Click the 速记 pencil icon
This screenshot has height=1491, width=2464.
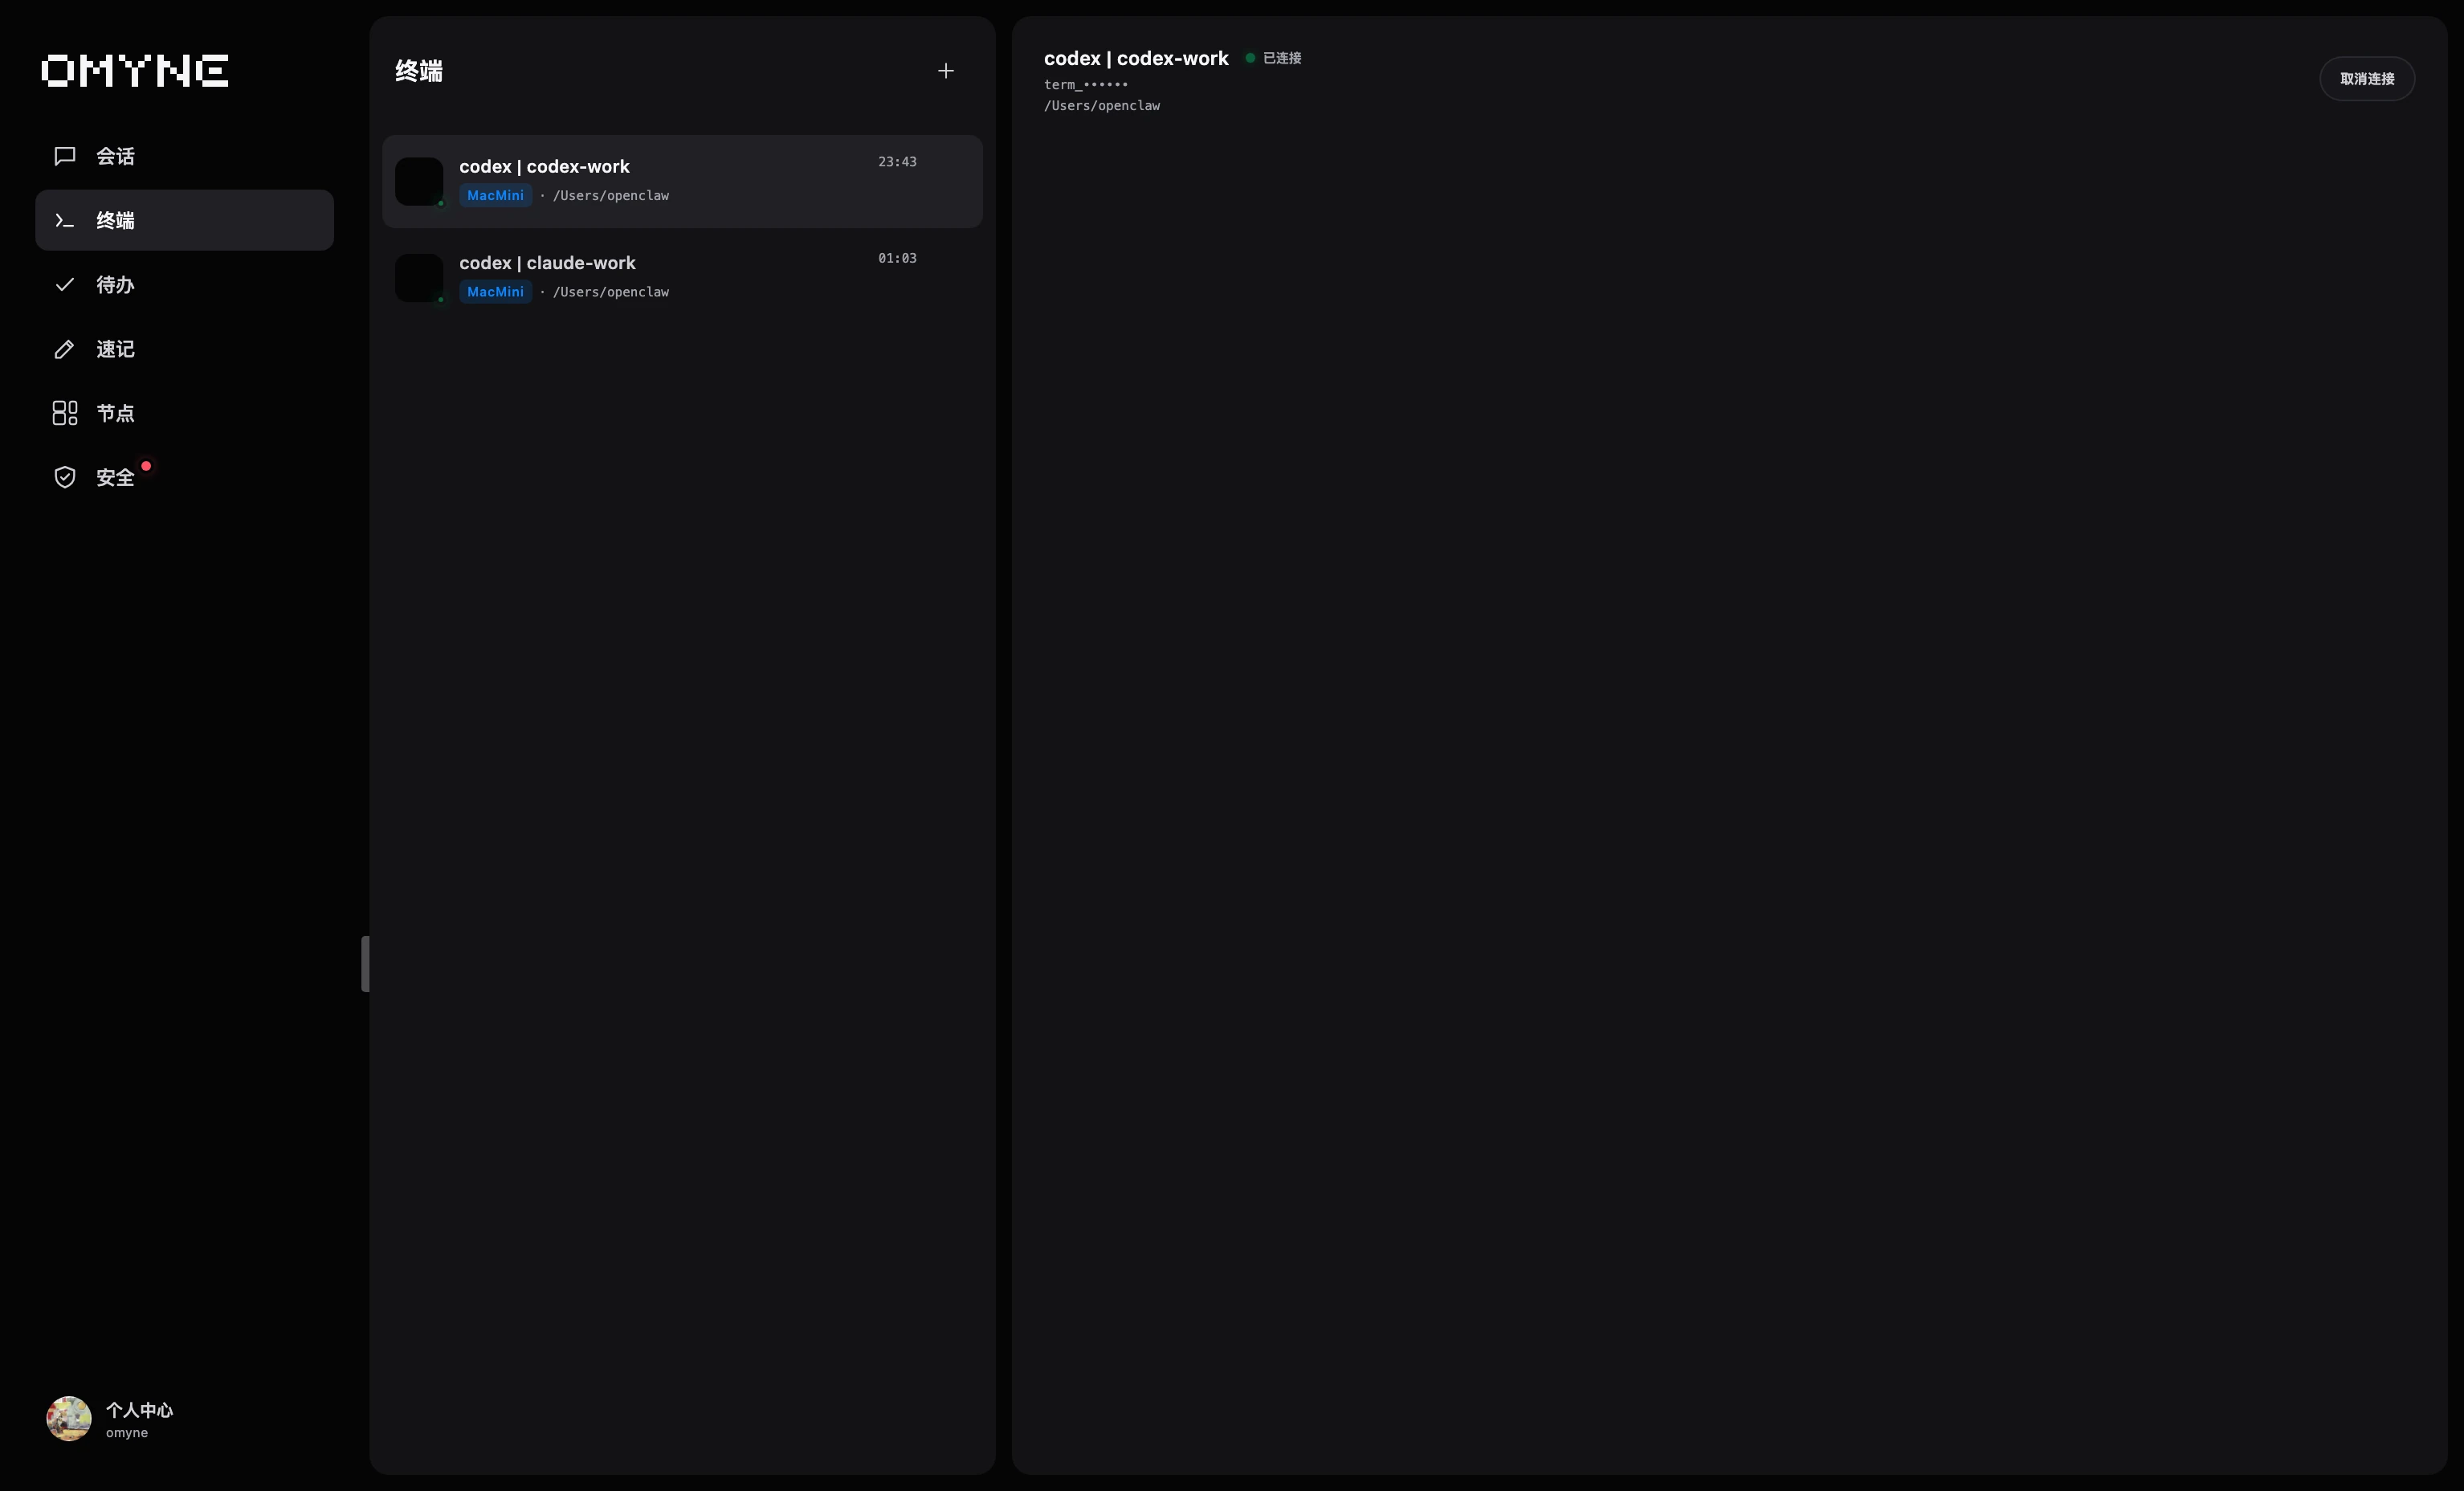coord(65,349)
